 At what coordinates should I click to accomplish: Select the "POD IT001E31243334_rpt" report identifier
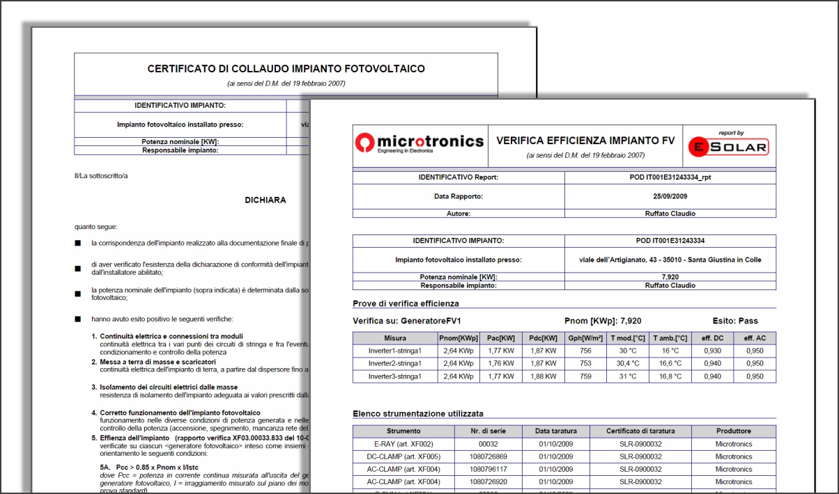[670, 177]
